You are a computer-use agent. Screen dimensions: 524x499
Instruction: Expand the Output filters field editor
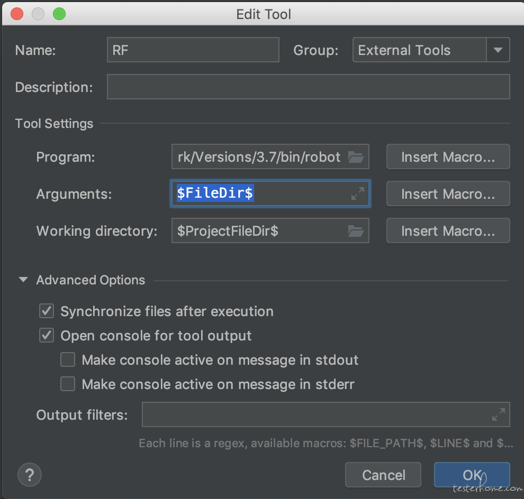point(498,414)
